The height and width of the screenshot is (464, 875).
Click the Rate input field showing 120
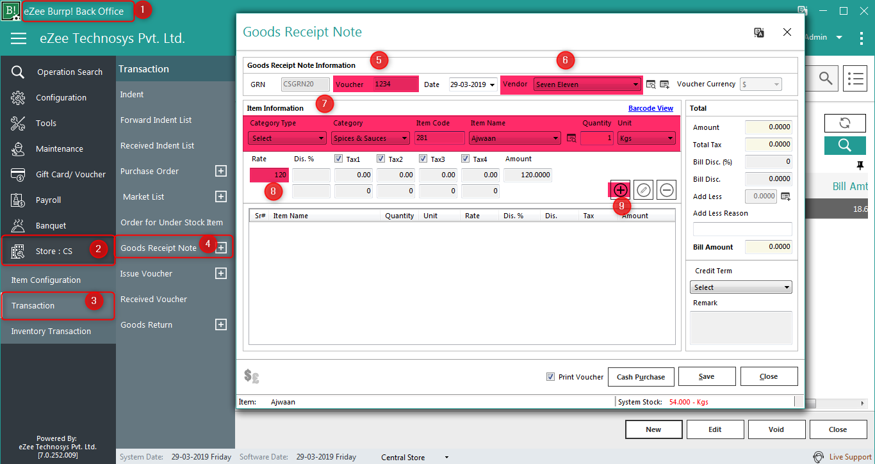pyautogui.click(x=269, y=175)
